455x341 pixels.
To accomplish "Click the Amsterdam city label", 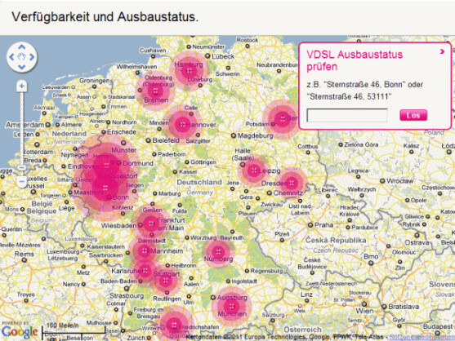I will click(x=25, y=125).
